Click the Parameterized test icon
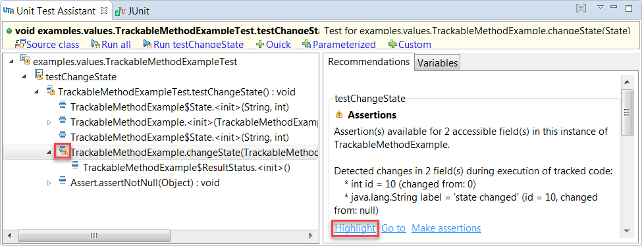 click(x=307, y=44)
